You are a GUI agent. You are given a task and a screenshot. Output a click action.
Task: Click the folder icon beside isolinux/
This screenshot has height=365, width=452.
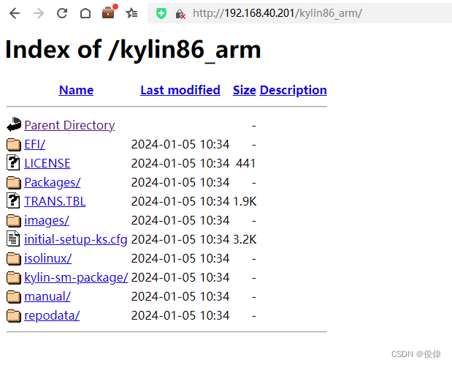point(14,259)
